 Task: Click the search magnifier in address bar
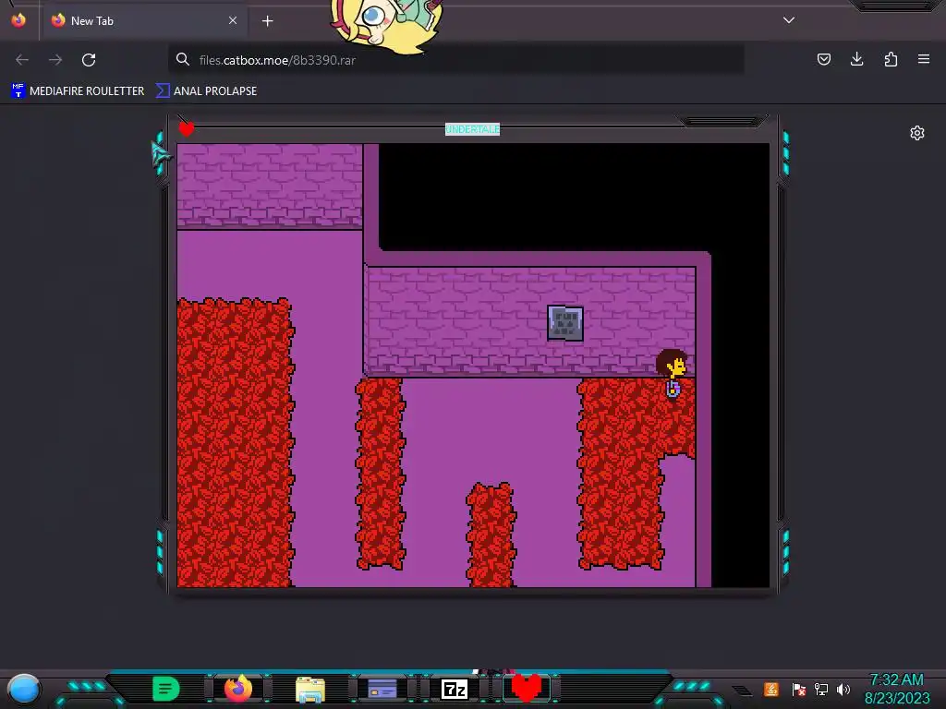pos(183,59)
